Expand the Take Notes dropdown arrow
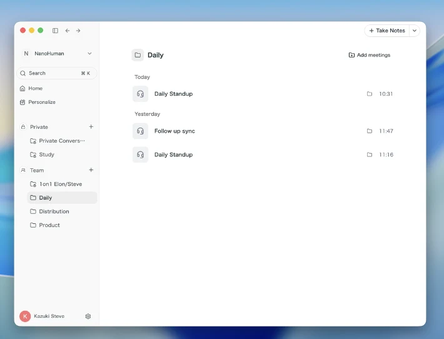This screenshot has width=444, height=339. 415,31
